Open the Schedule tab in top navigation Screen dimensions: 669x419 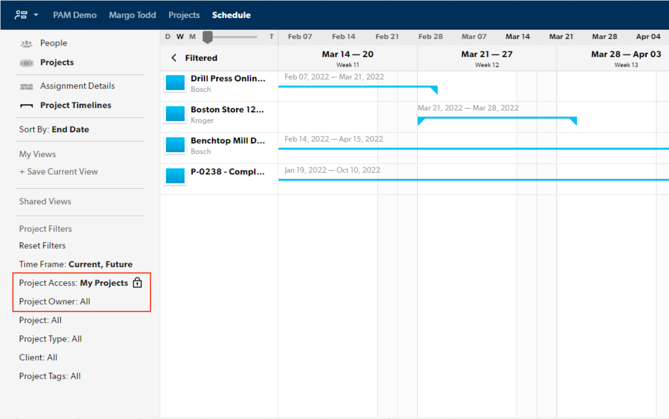(231, 15)
